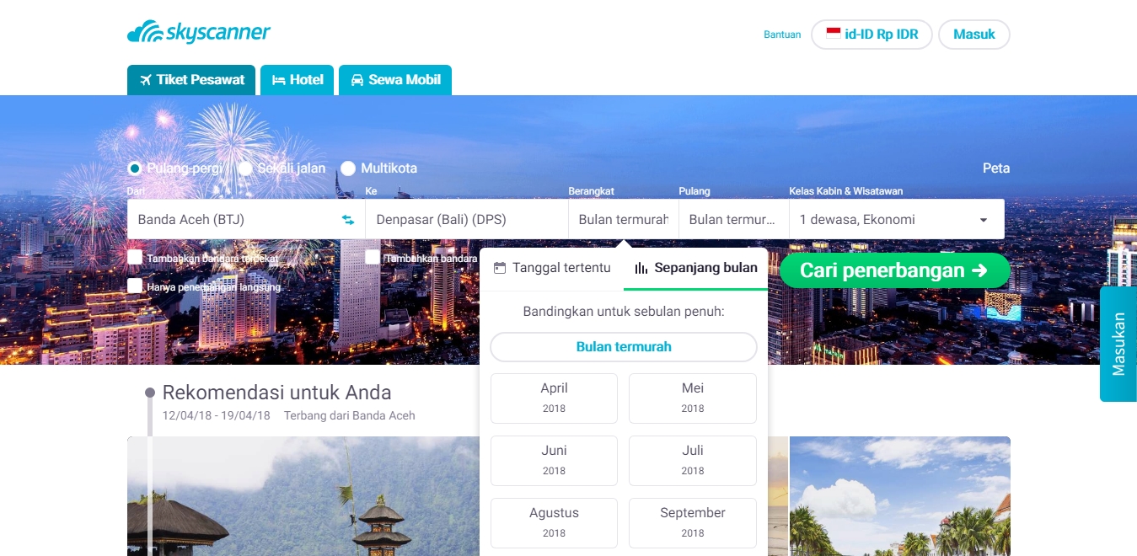Image resolution: width=1137 pixels, height=556 pixels.
Task: Swap origin and destination arrows icon
Action: coord(348,220)
